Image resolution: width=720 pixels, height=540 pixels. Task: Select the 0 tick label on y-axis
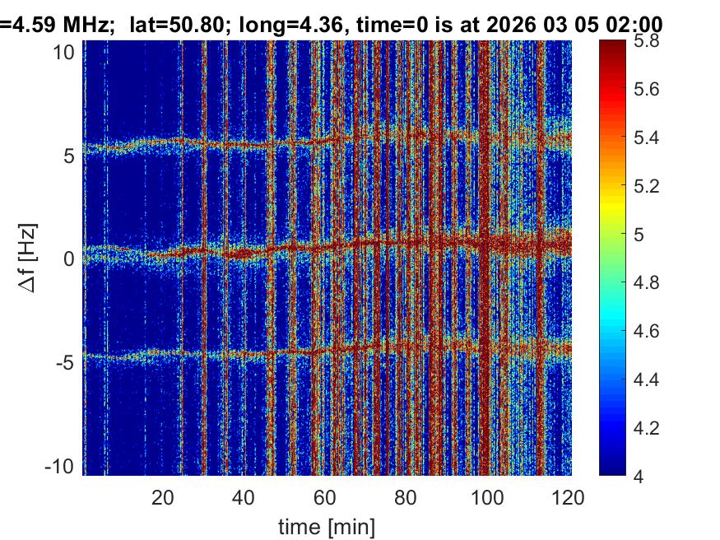71,258
